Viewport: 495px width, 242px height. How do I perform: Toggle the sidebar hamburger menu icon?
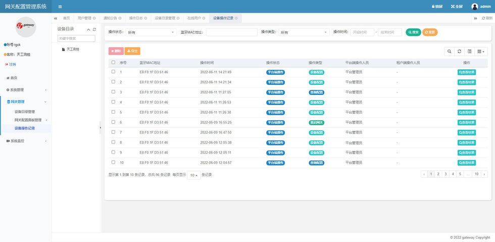[60, 7]
